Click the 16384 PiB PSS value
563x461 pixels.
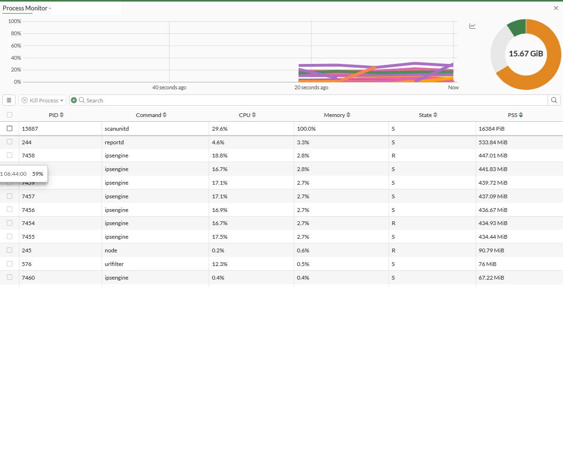pos(492,129)
